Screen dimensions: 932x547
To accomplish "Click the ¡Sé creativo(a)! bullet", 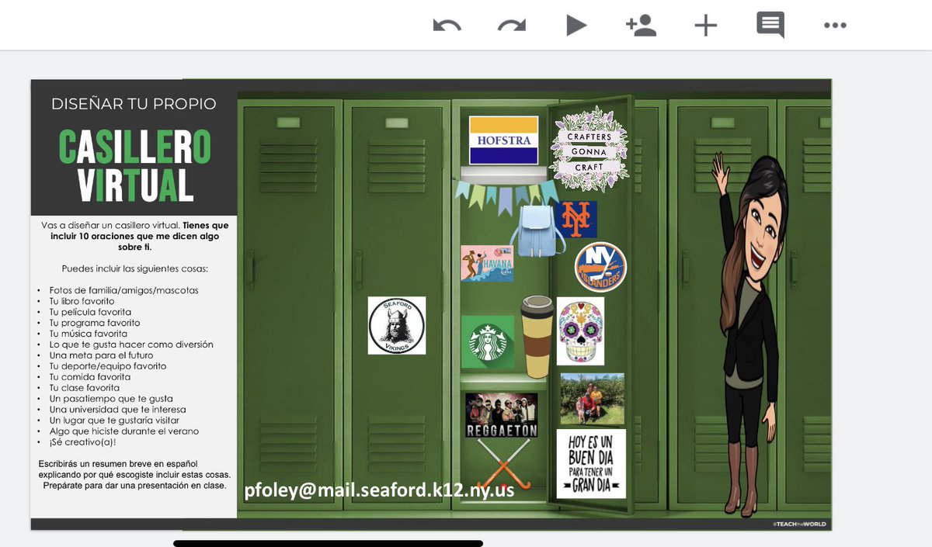I will [82, 442].
